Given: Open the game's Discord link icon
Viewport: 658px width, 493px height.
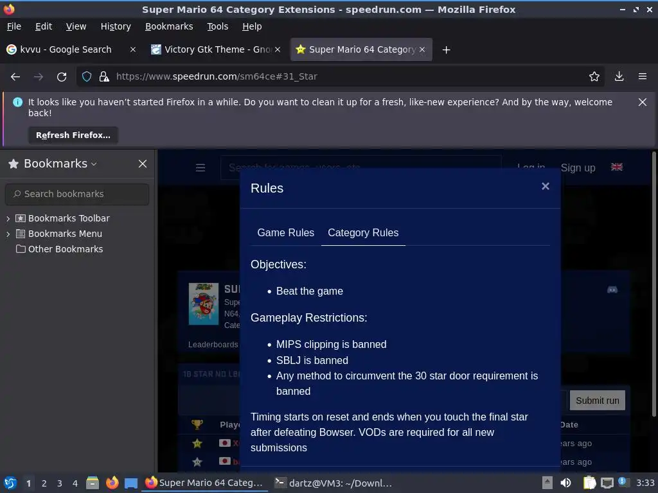Looking at the screenshot, I should (x=612, y=290).
